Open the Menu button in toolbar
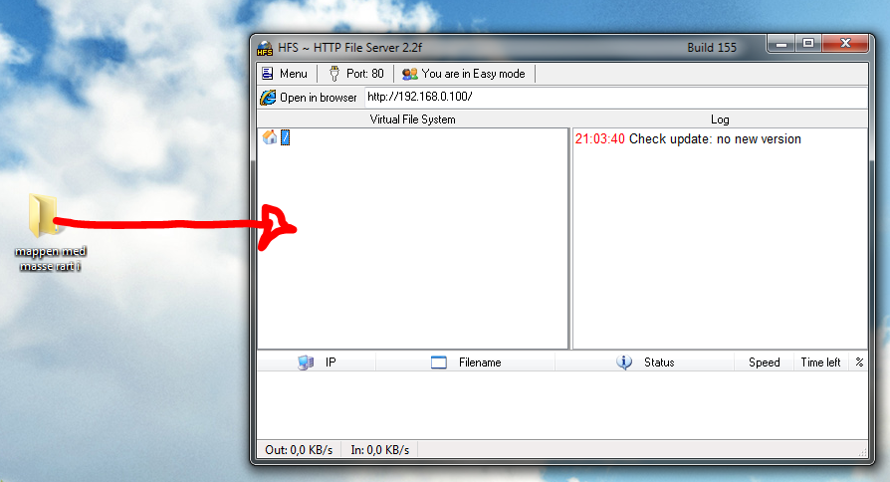 click(285, 74)
